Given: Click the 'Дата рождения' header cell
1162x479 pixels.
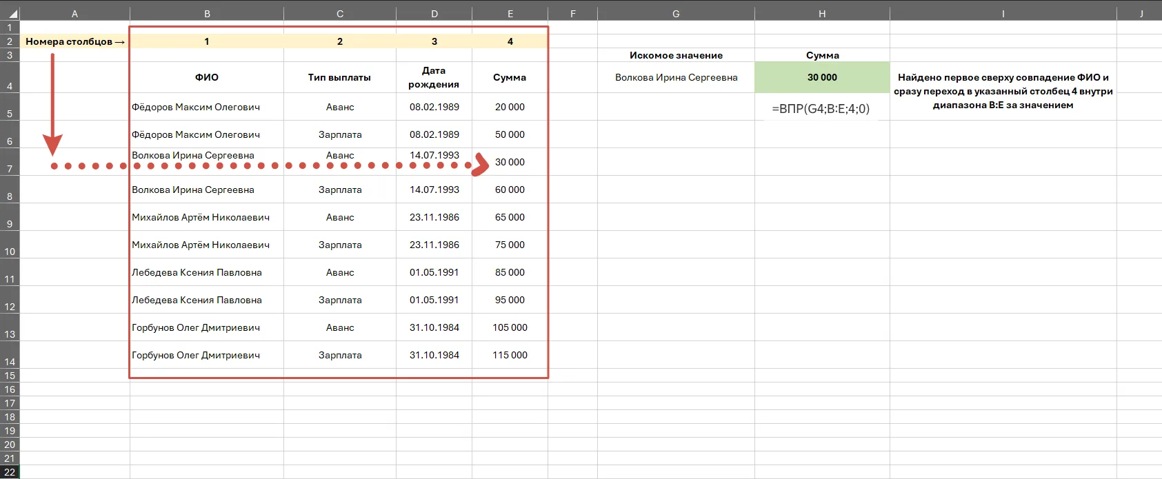Looking at the screenshot, I should click(x=434, y=77).
